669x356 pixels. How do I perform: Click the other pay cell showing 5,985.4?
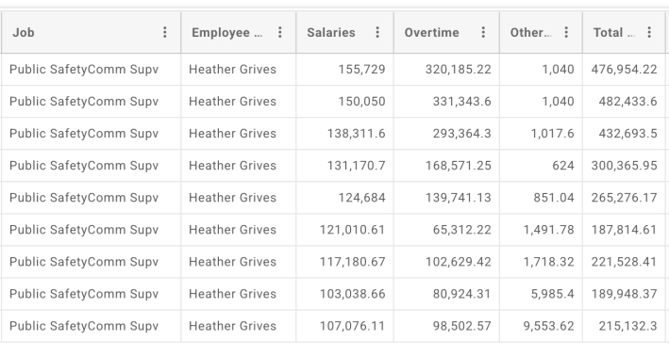pos(541,294)
